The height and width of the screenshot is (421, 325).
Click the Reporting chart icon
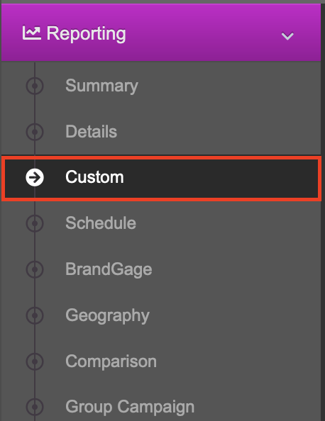(32, 33)
